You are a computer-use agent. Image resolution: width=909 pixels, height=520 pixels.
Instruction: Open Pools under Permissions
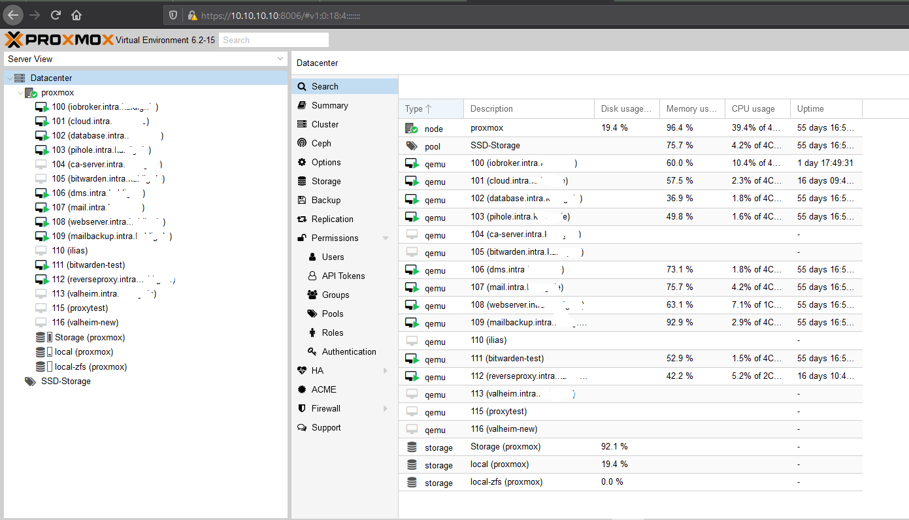[x=344, y=314]
